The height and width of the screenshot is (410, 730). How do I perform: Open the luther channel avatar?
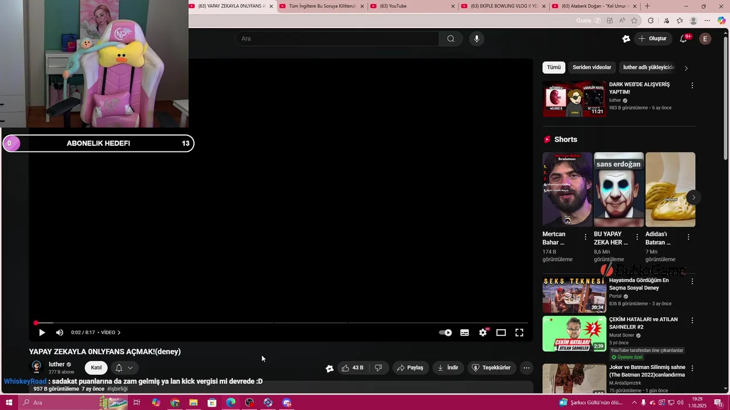click(x=36, y=367)
